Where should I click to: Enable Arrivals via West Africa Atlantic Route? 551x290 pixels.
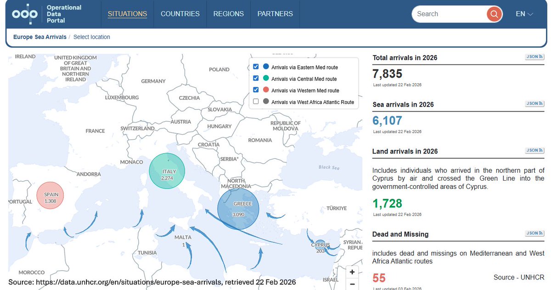256,101
